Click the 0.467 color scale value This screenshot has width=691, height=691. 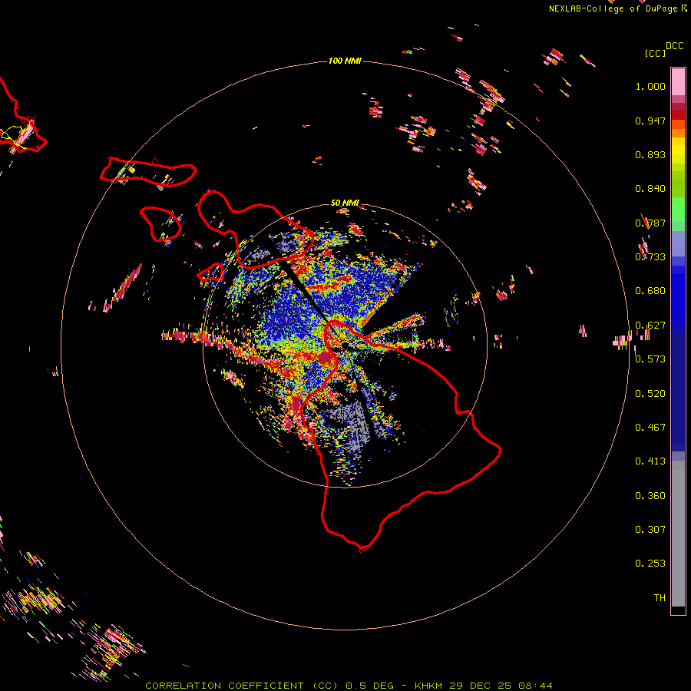650,428
